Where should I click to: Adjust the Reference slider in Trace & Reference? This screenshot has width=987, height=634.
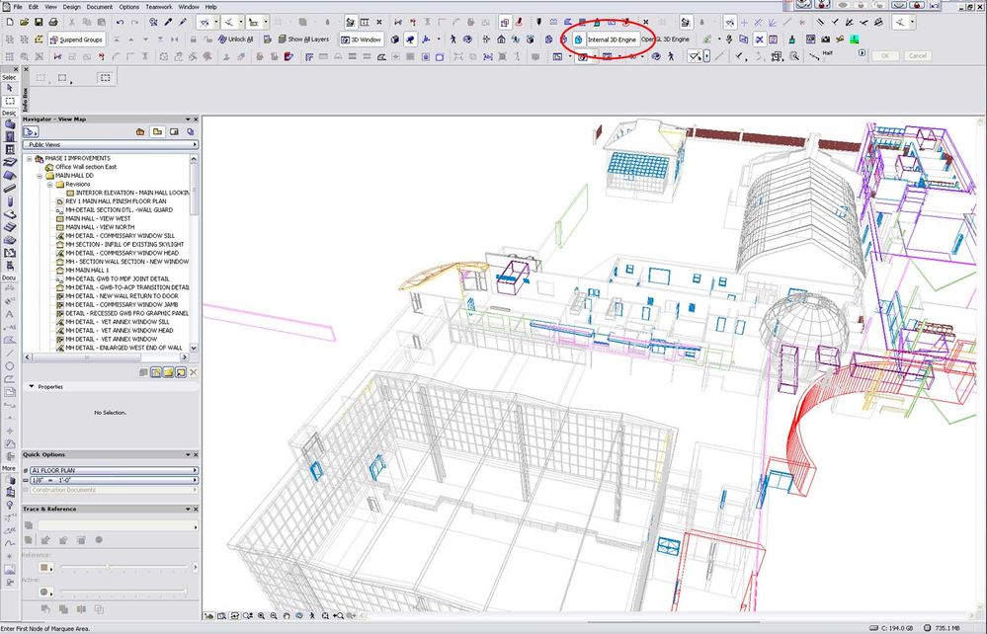point(109,567)
